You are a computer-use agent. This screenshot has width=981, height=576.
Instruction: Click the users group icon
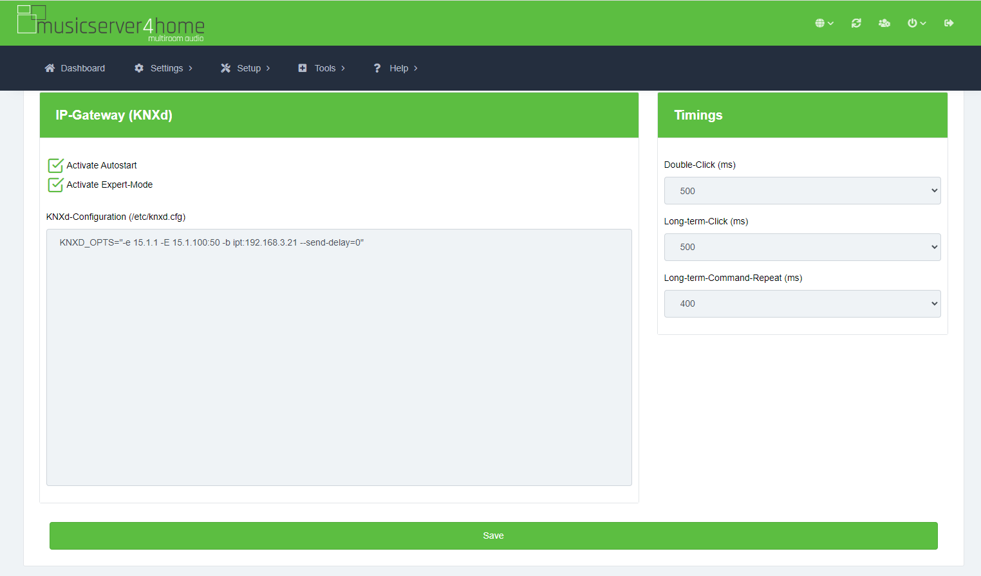click(884, 23)
